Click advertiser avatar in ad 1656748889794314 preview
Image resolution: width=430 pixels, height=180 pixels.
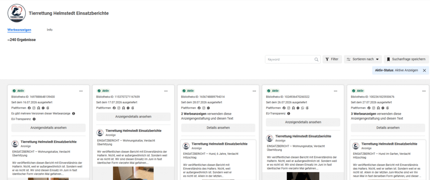(186, 146)
